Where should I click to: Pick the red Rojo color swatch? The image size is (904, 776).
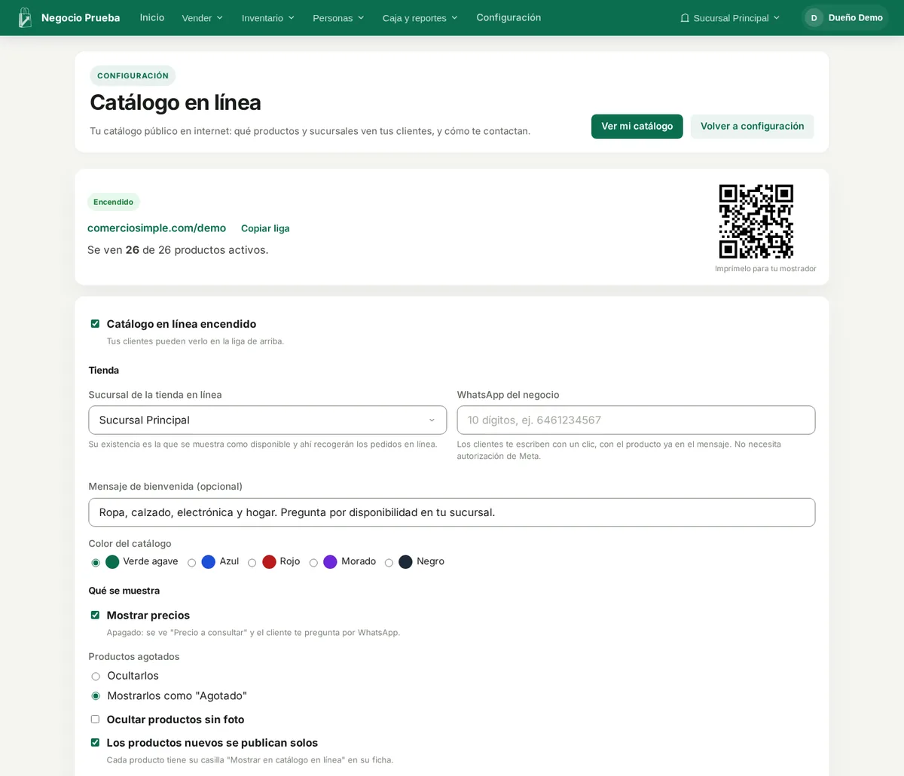[269, 562]
